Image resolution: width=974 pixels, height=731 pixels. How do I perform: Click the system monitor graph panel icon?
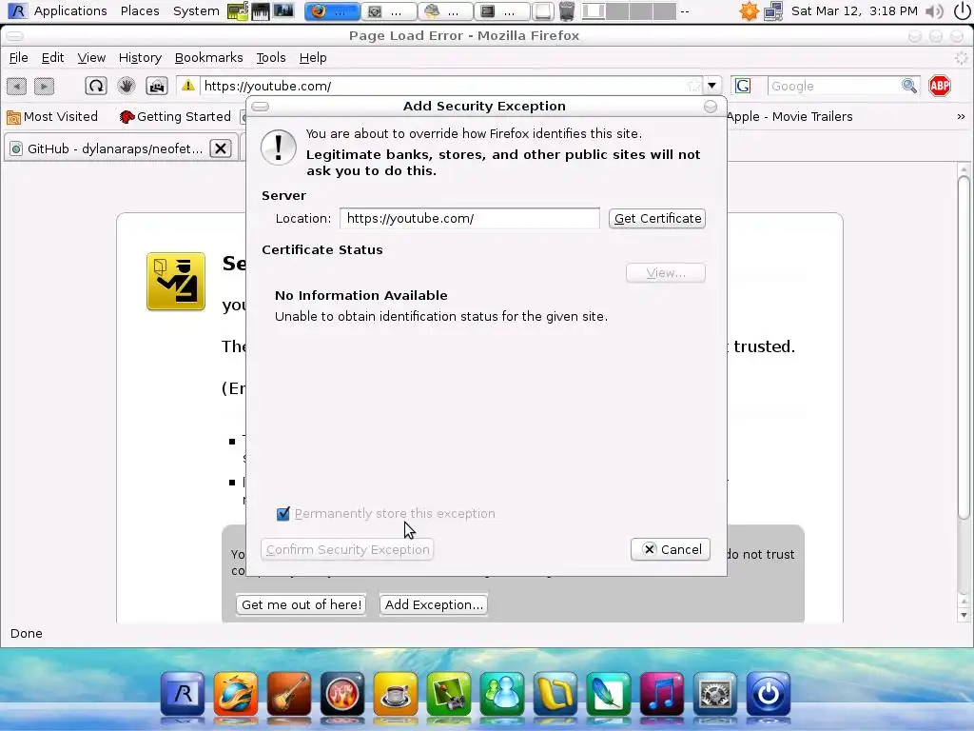tap(282, 11)
